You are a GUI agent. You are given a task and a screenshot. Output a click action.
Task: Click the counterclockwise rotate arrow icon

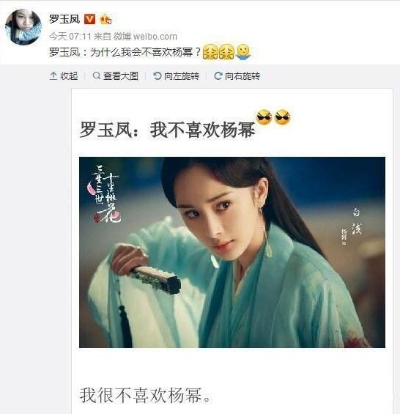click(158, 76)
